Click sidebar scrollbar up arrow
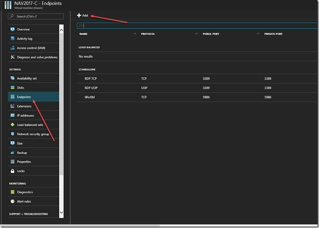This screenshot has width=319, height=228. [61, 30]
